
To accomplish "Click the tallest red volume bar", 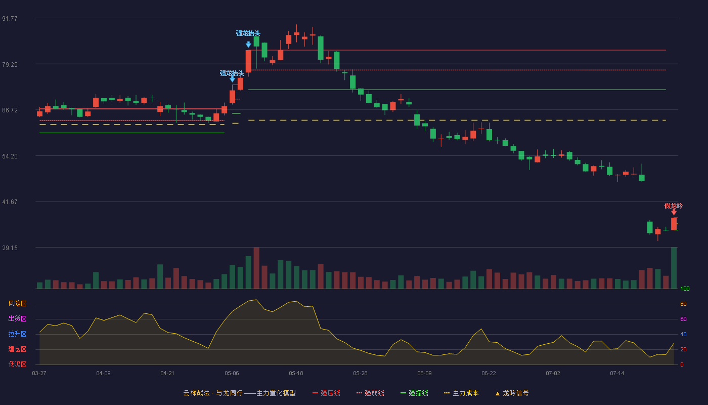I will pyautogui.click(x=256, y=268).
